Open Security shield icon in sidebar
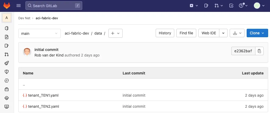 (7, 72)
